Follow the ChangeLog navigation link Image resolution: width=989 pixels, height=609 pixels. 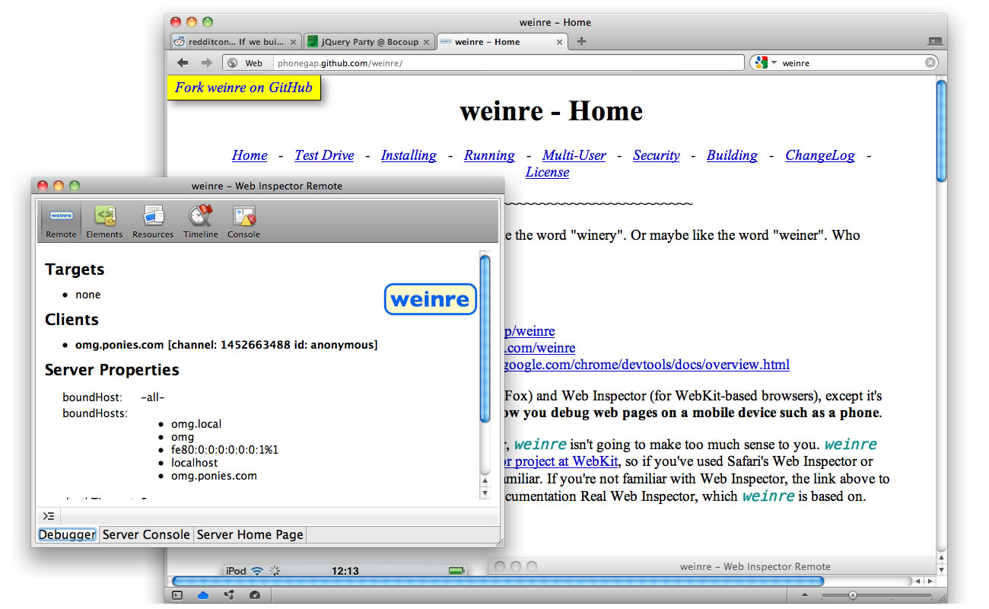819,155
